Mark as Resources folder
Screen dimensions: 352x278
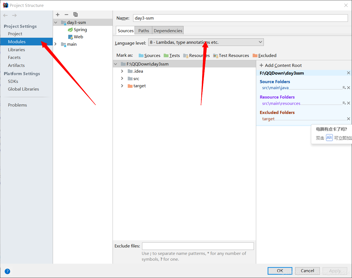[x=196, y=56]
